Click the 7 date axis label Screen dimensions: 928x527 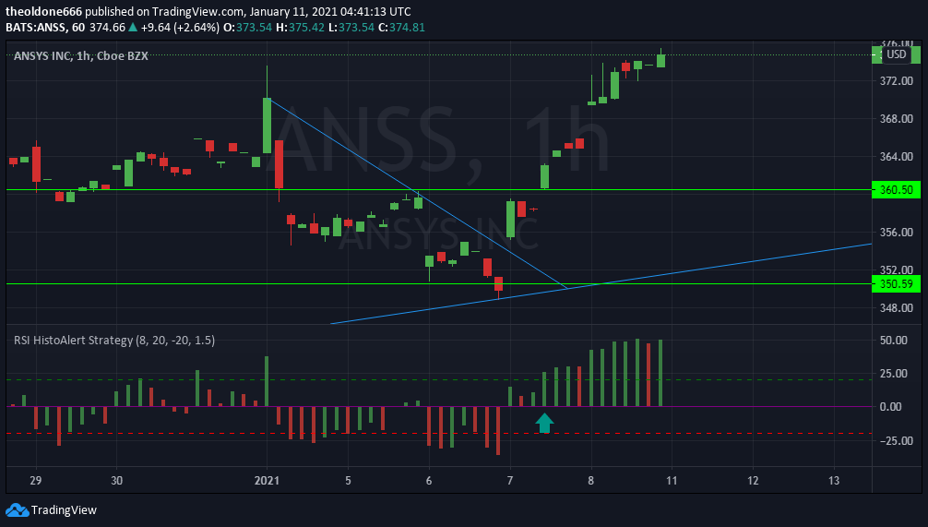pos(509,480)
